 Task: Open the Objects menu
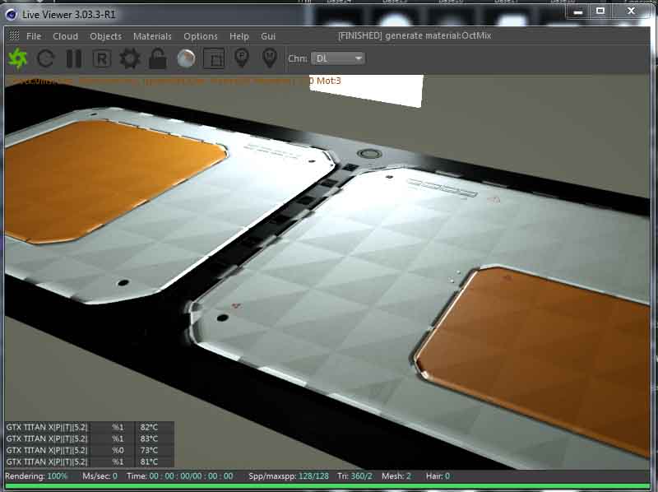pos(105,36)
